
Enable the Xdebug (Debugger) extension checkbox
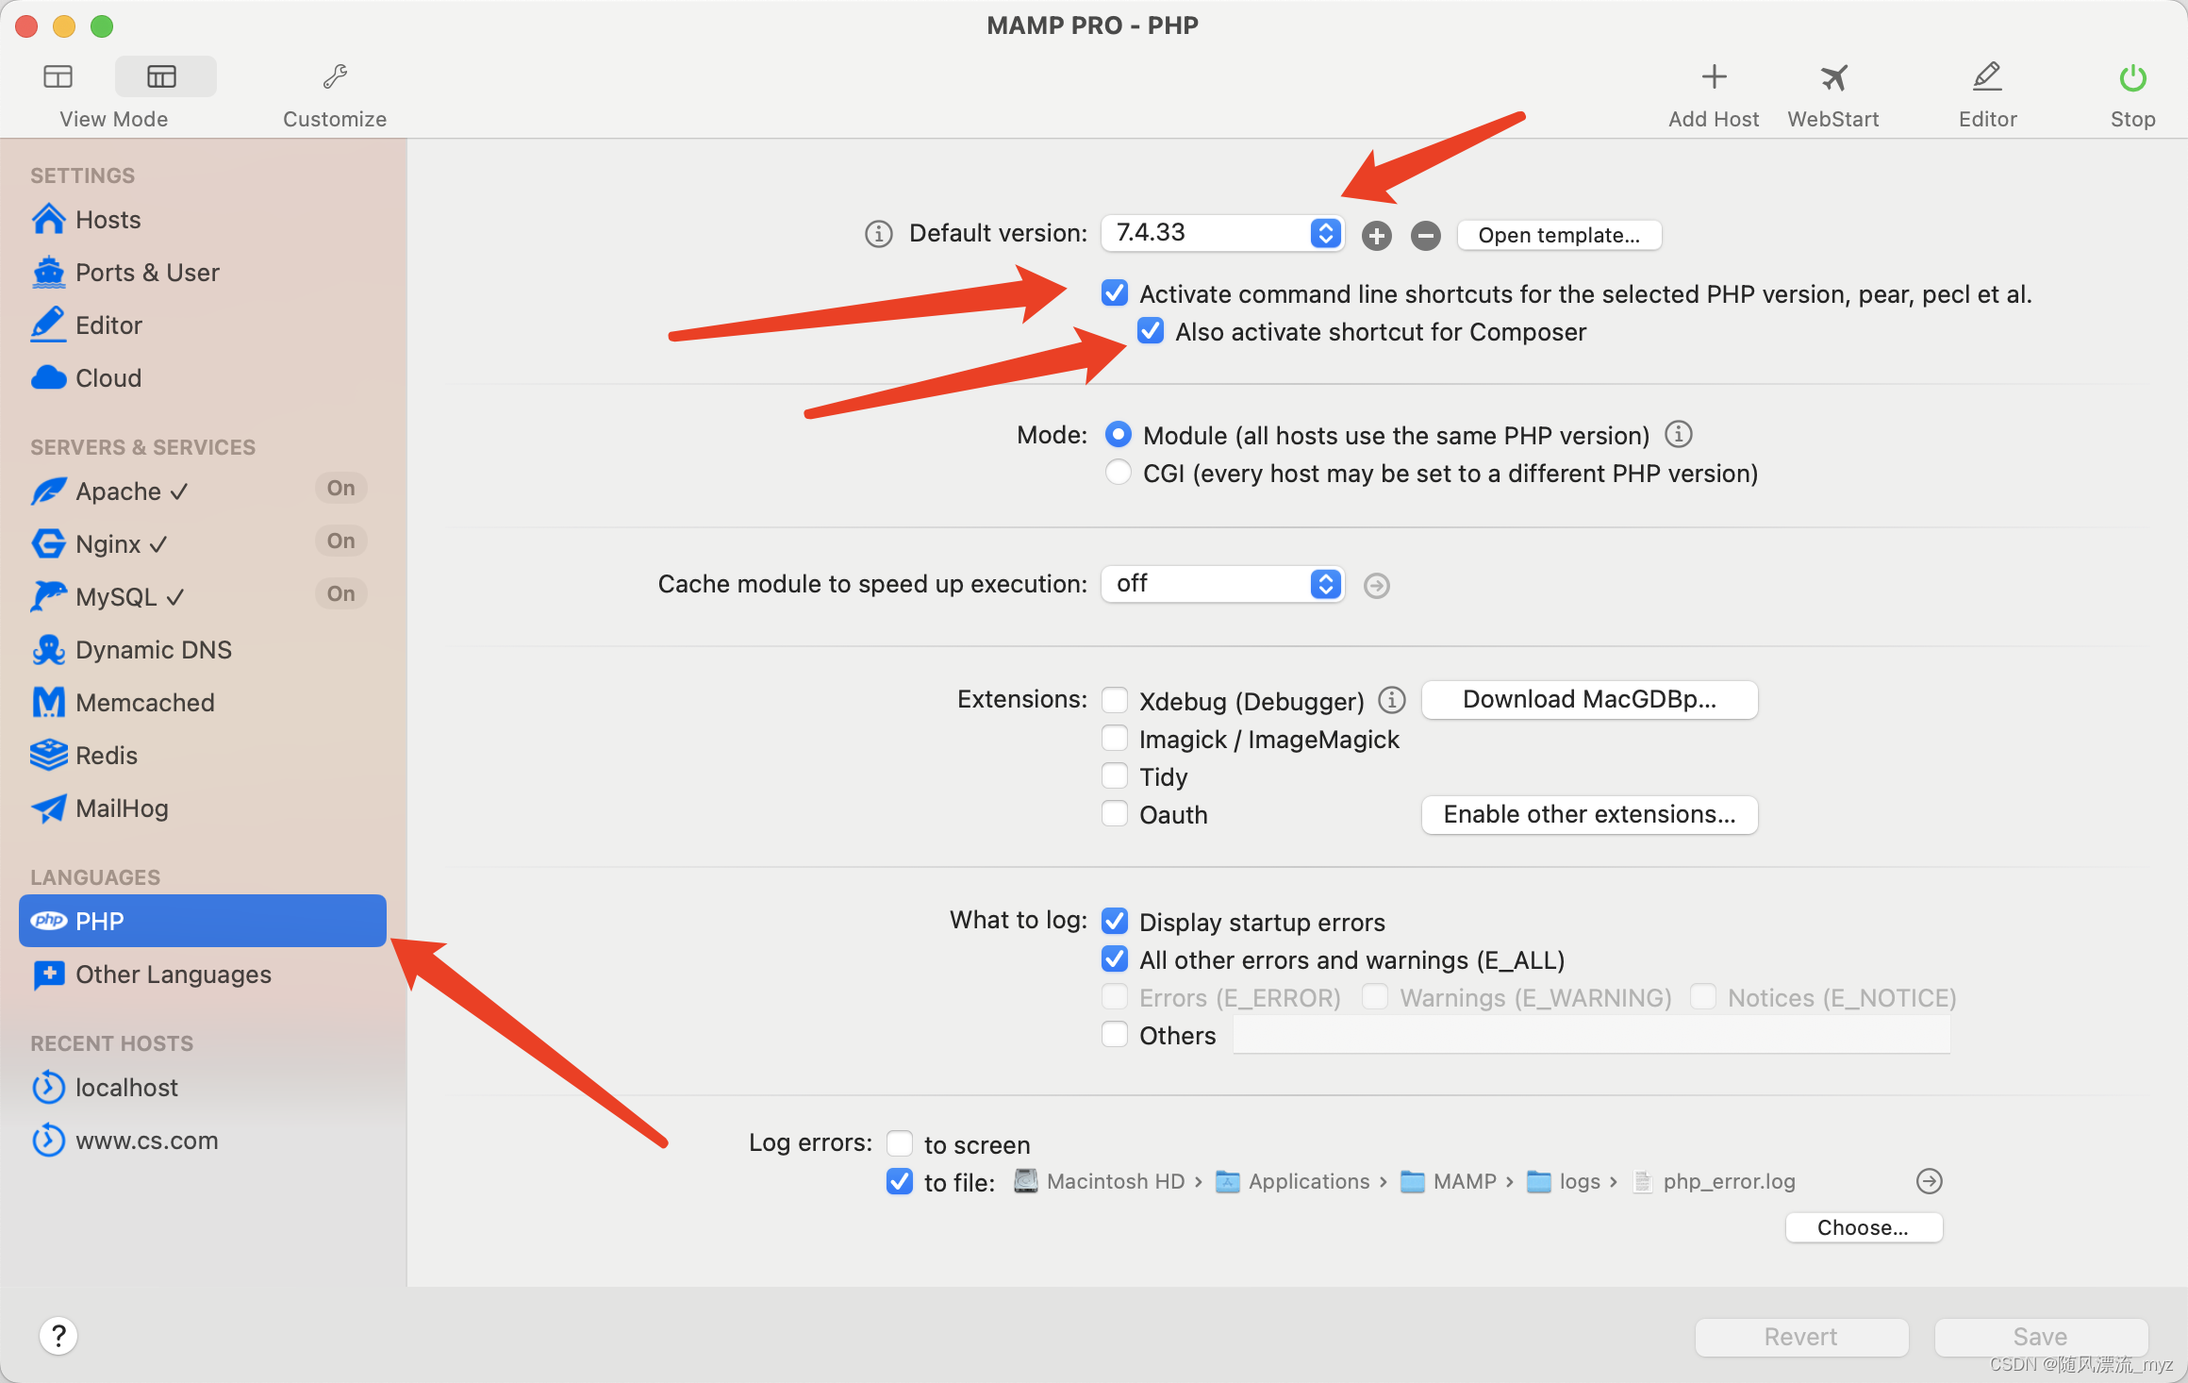1115,700
